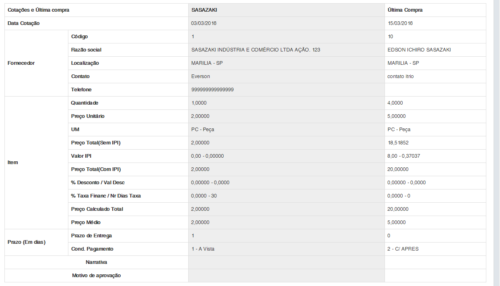Click the vertical scrollbar on the right
The image size is (500, 286).
point(497,143)
